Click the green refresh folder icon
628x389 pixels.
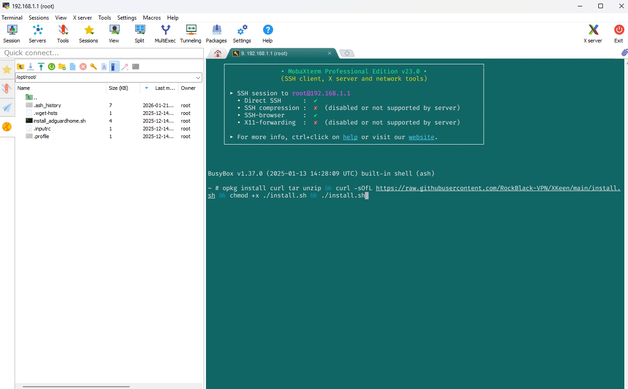point(52,67)
